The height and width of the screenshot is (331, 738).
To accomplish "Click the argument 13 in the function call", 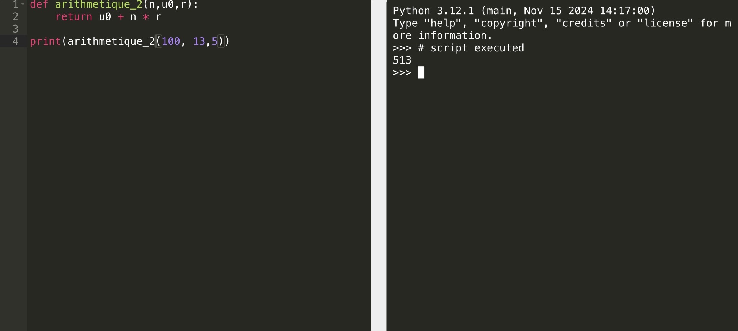I will 199,41.
